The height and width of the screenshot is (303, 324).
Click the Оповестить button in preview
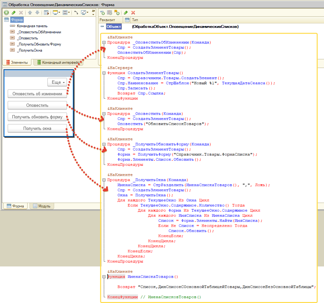[x=37, y=105]
